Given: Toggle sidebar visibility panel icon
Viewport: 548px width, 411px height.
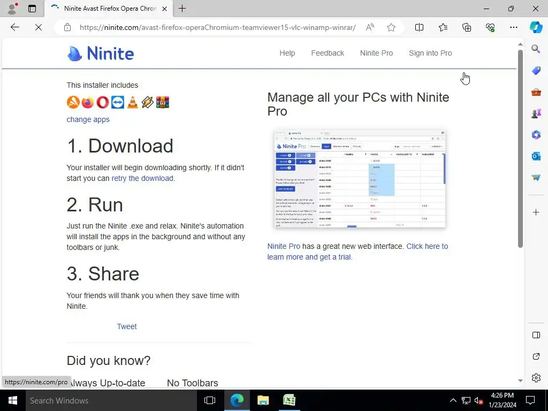Looking at the screenshot, I should click(x=536, y=335).
